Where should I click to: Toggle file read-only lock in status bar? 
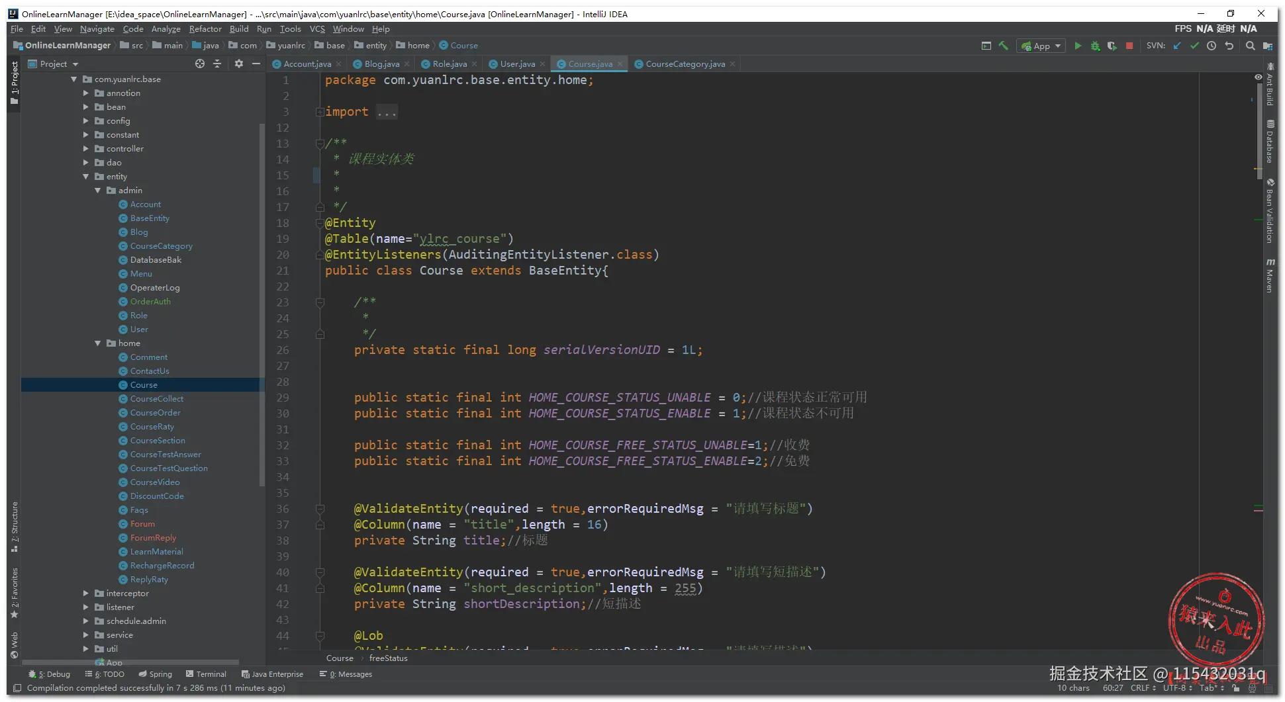1235,688
